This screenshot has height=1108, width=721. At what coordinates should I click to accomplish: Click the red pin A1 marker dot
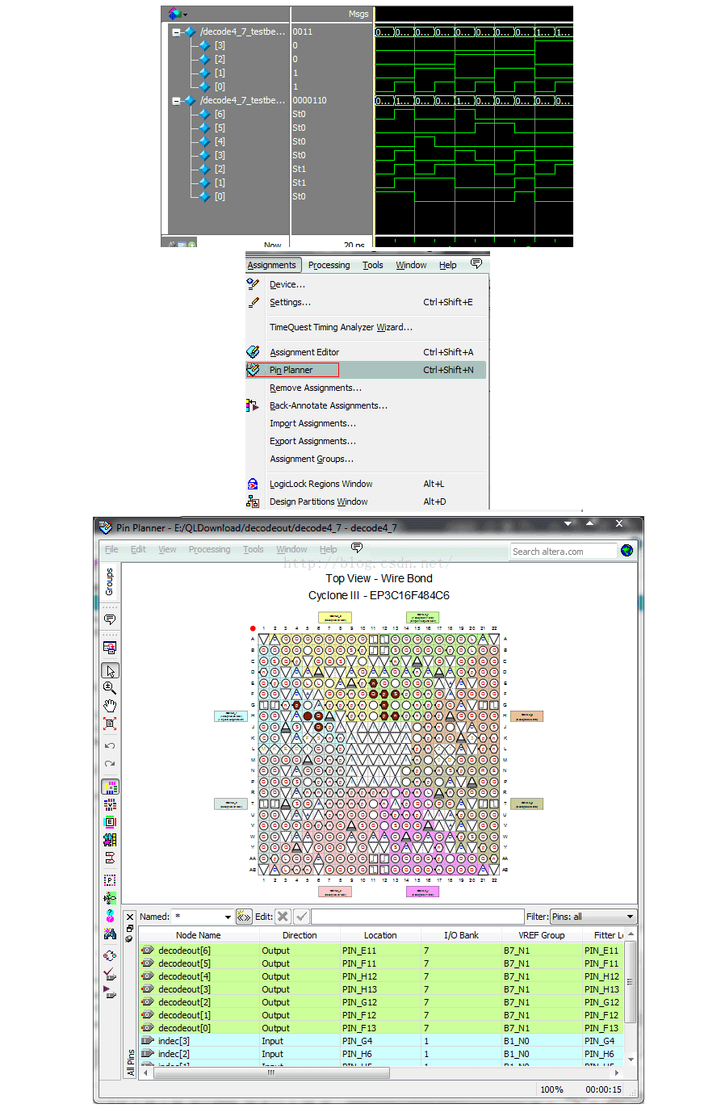[x=253, y=627]
